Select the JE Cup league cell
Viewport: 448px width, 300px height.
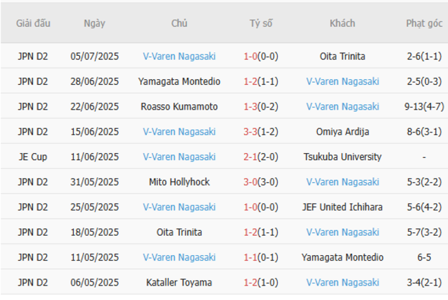pos(33,157)
